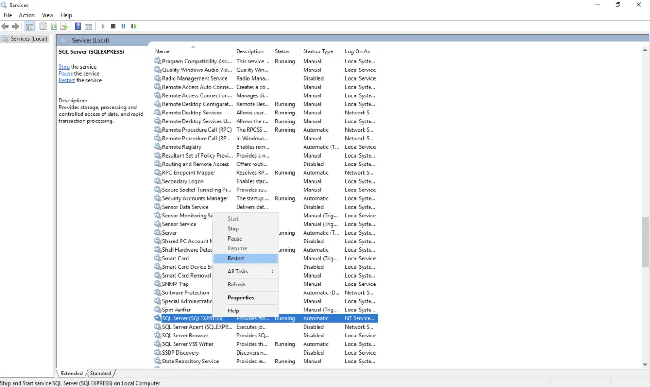
Task: Click the Stop link in the description pane
Action: tap(64, 67)
